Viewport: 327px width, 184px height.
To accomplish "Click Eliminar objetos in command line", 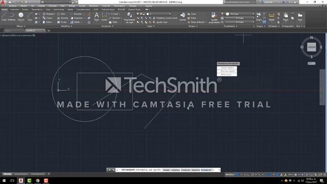I will [x=191, y=170].
